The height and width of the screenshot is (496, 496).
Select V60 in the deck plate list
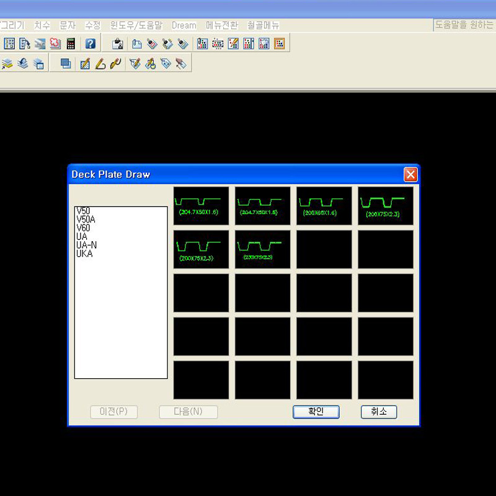click(x=83, y=228)
